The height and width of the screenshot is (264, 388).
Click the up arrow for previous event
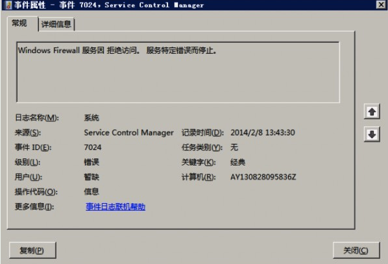(372, 112)
